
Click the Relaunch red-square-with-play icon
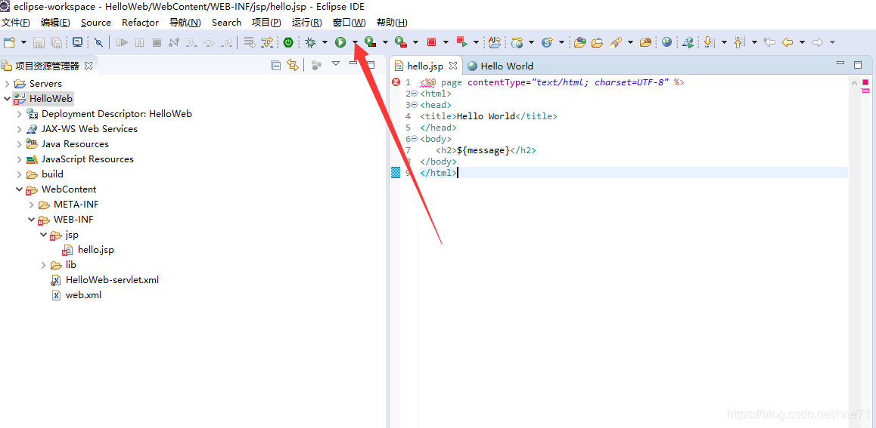click(x=461, y=42)
